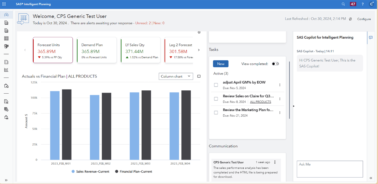
Task: Click inside the Ask Me input box
Action: point(330,169)
